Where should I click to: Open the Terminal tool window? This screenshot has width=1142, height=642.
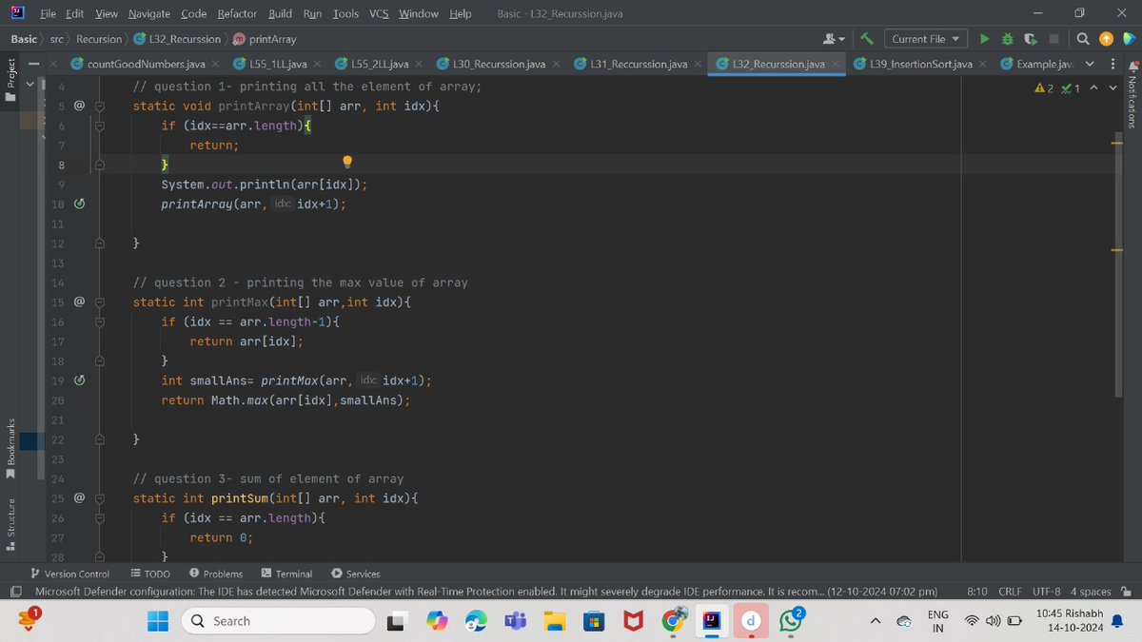[286, 574]
